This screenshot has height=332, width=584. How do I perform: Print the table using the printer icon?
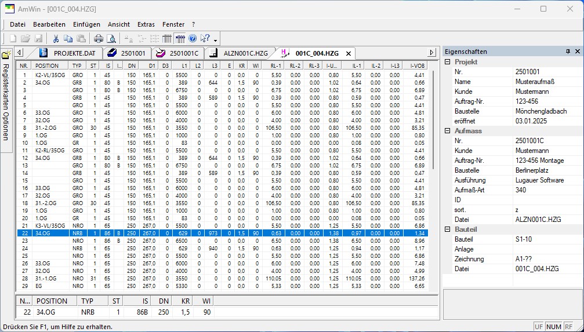click(x=99, y=38)
